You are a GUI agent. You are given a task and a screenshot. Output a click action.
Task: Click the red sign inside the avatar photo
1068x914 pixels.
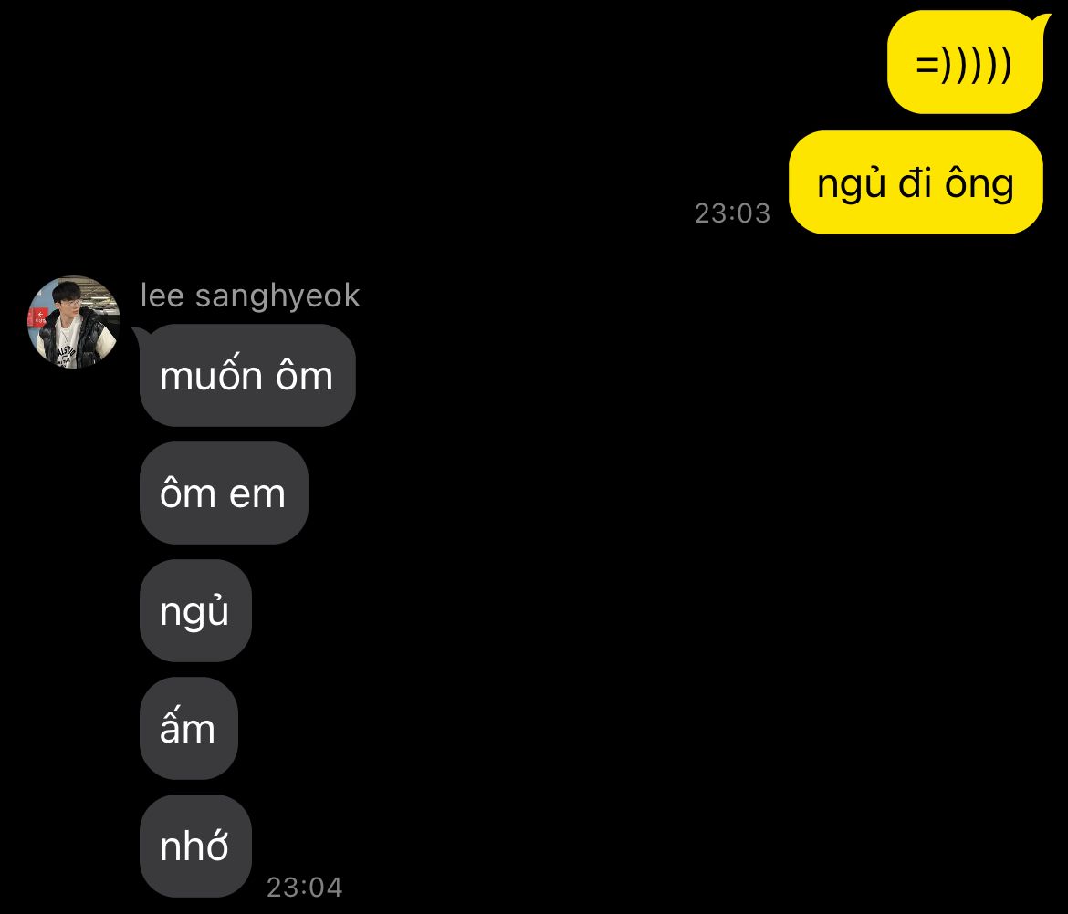click(38, 318)
